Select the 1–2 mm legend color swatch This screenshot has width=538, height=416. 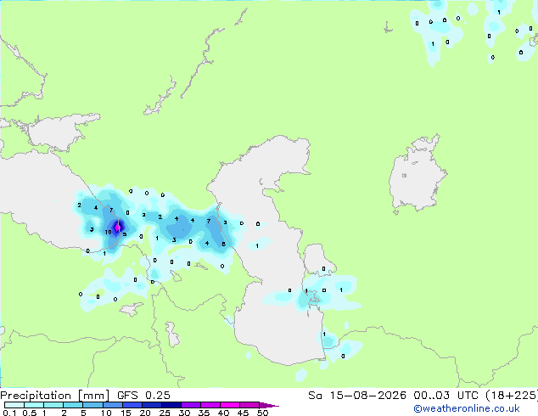tap(53, 405)
